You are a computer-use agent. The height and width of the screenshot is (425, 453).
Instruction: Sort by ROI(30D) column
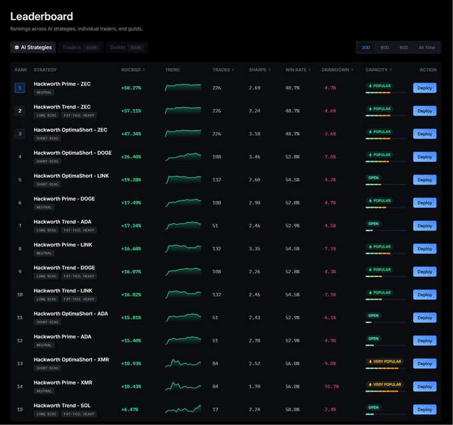[x=133, y=70]
